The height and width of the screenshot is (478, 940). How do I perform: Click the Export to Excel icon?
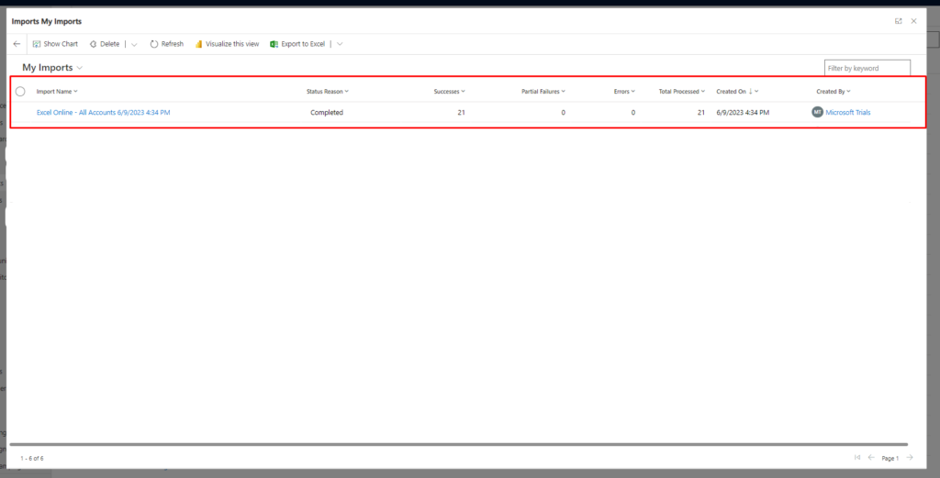tap(274, 44)
